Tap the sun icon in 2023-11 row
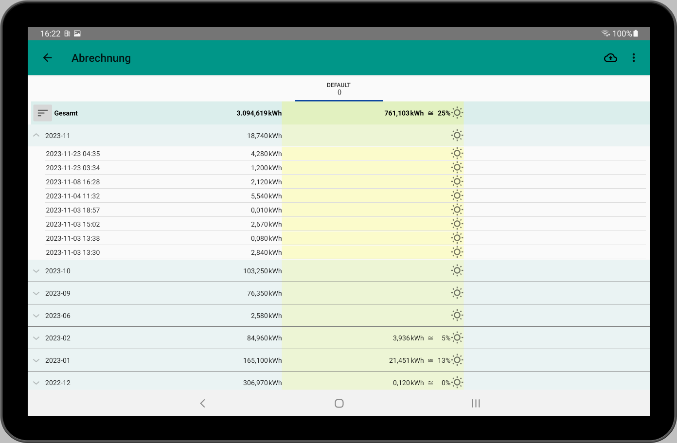This screenshot has height=443, width=677. coord(457,135)
